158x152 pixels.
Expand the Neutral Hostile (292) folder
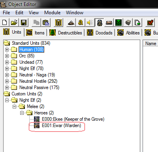[x=7, y=81]
